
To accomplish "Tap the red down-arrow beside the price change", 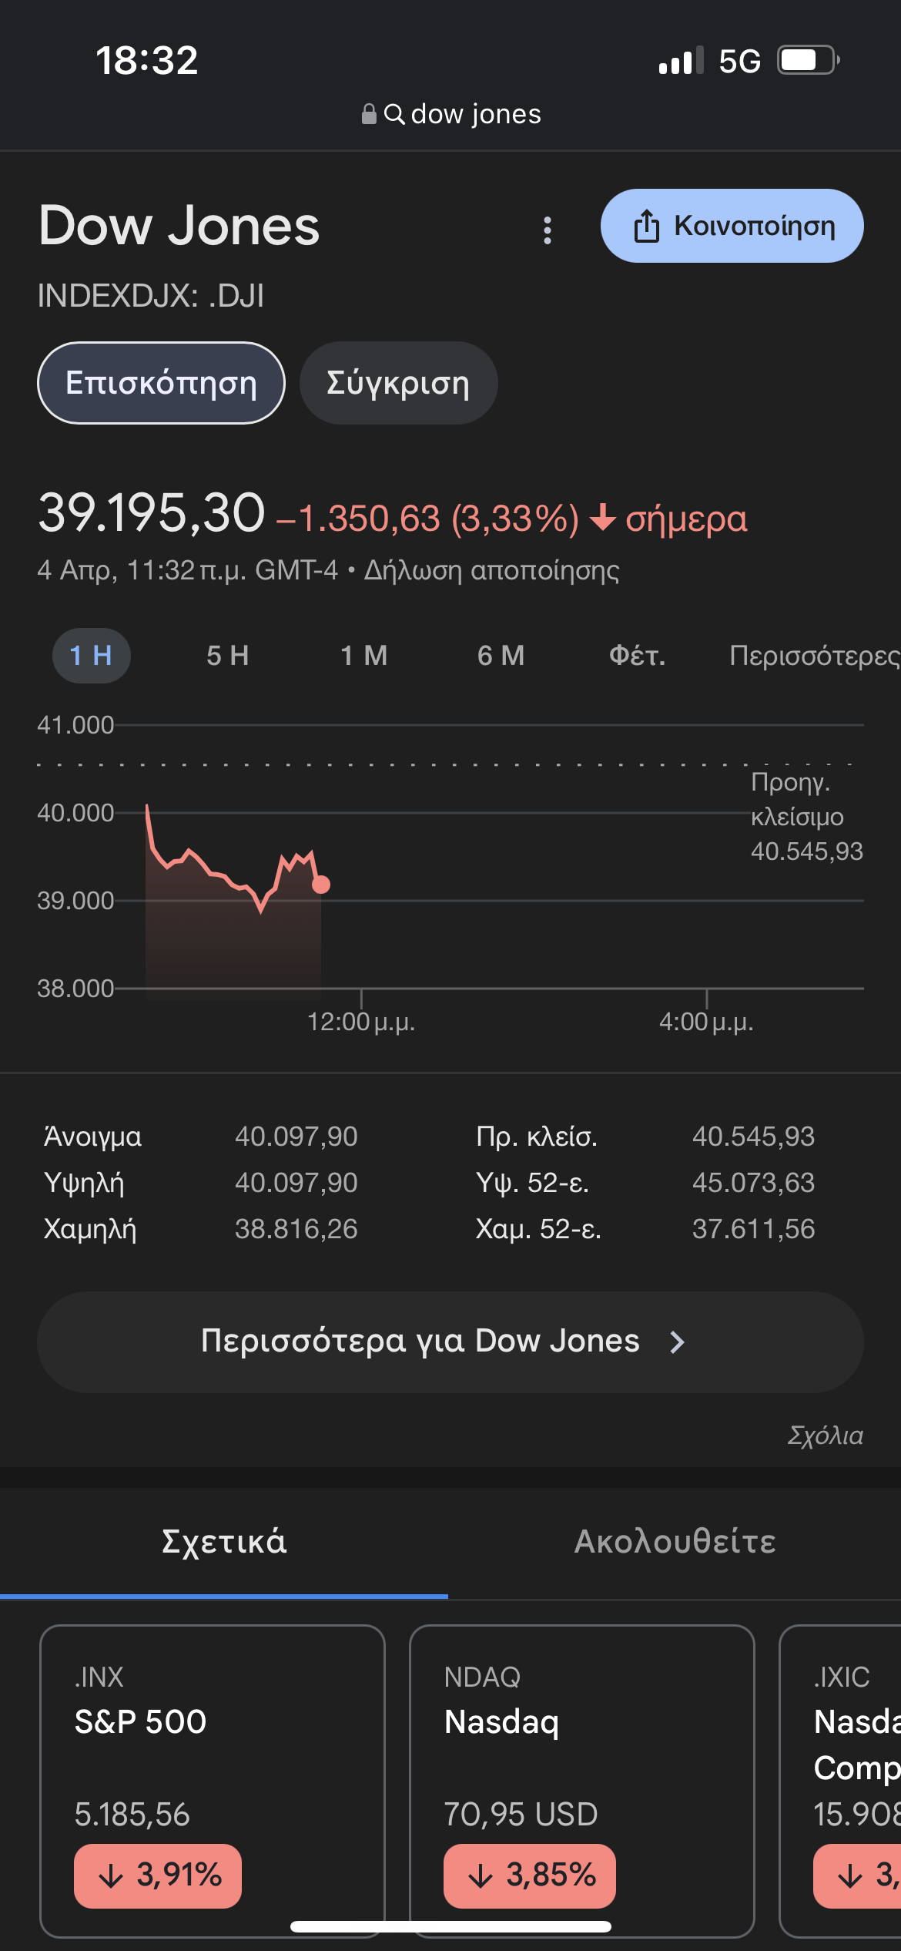I will tap(603, 517).
